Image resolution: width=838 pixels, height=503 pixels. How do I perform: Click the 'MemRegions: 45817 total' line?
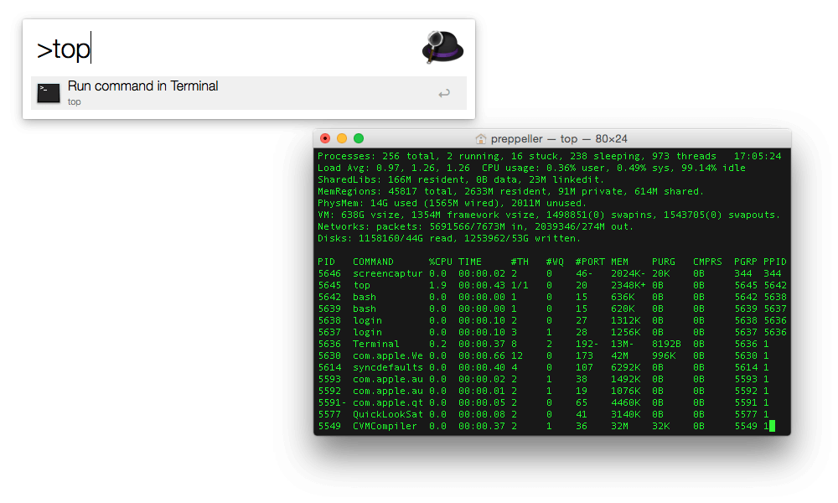coord(511,191)
